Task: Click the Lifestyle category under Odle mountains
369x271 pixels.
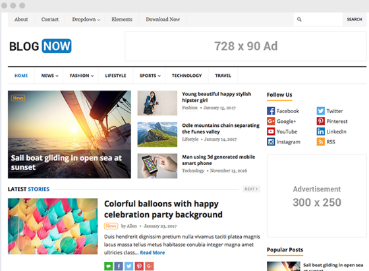Action: [190, 139]
